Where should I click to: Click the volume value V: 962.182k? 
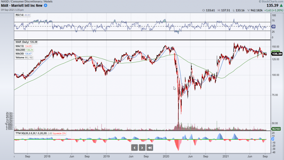[x=255, y=10]
